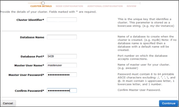179x107 pixels.
Task: Focus the Master User Password field
Action: [x=62, y=75]
